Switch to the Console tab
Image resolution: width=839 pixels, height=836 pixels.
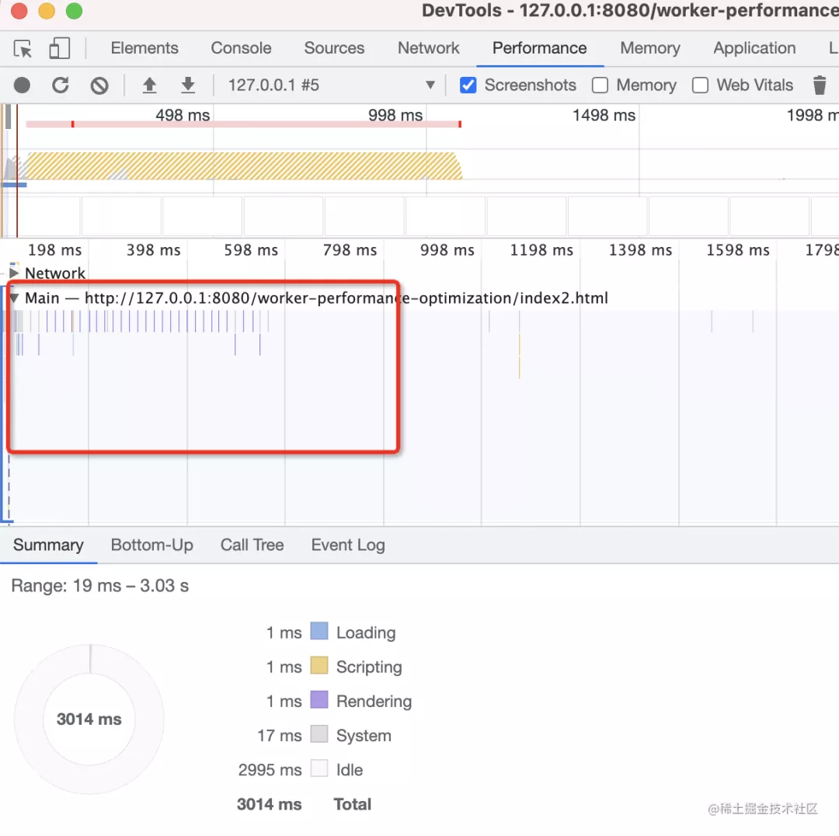click(241, 48)
